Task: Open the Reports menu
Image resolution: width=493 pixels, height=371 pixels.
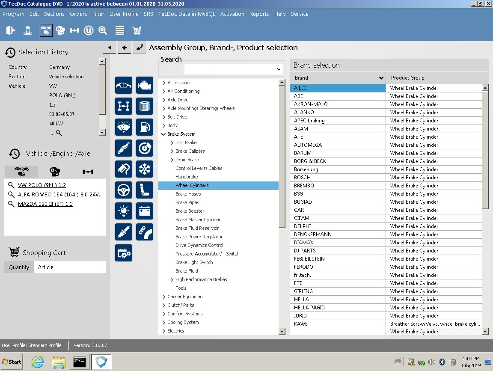Action: click(259, 14)
